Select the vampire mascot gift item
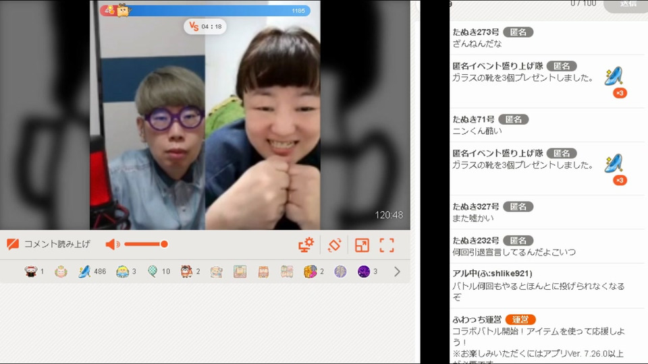Screen dimensions: 648x364 pos(31,271)
